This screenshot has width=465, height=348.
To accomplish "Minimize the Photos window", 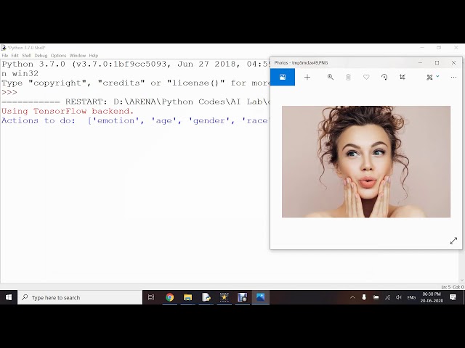I will click(x=420, y=63).
